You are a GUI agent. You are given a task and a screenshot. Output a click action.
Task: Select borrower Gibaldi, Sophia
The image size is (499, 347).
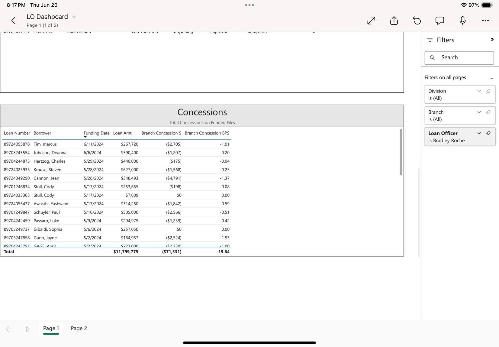(48, 229)
